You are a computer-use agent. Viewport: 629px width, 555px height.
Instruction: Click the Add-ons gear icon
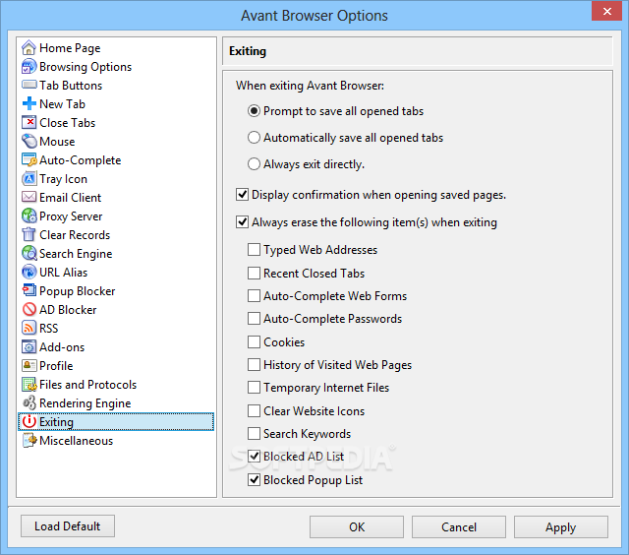(29, 346)
